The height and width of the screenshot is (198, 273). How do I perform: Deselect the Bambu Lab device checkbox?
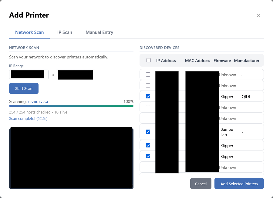[x=148, y=132]
